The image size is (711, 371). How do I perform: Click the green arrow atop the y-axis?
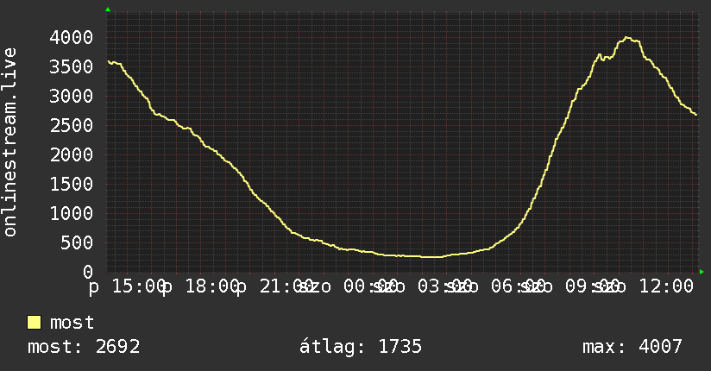pos(108,9)
